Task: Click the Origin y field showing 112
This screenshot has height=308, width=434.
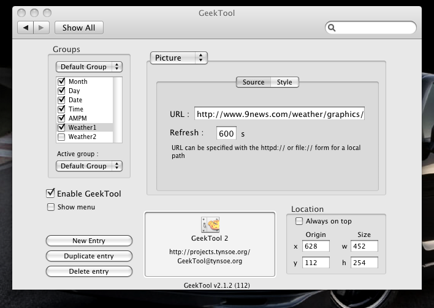Action: tap(316, 263)
